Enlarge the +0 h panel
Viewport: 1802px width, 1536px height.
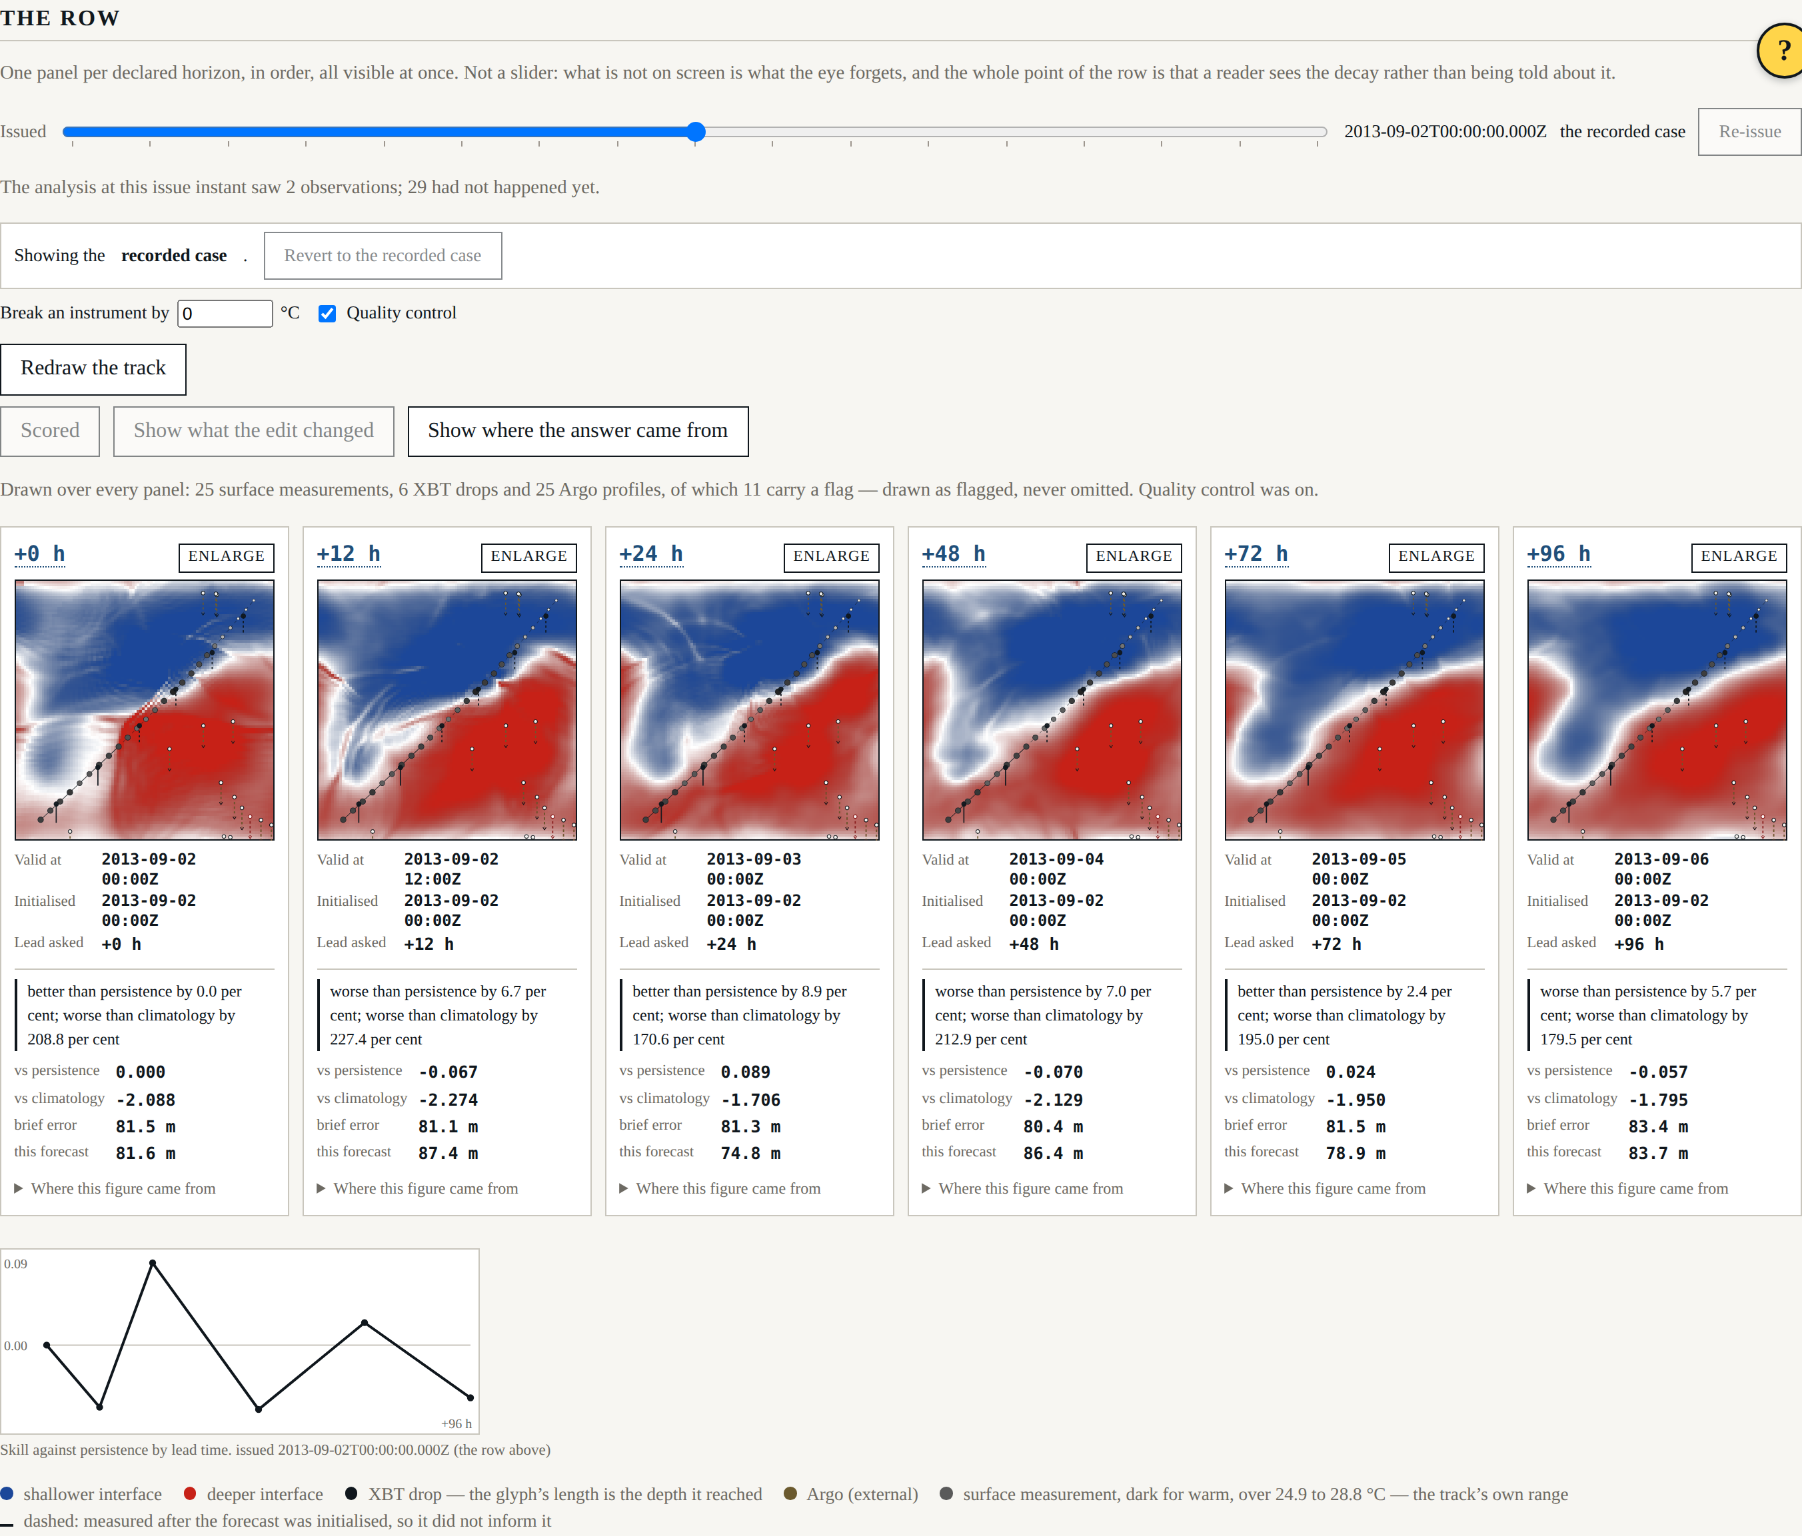pyautogui.click(x=226, y=556)
